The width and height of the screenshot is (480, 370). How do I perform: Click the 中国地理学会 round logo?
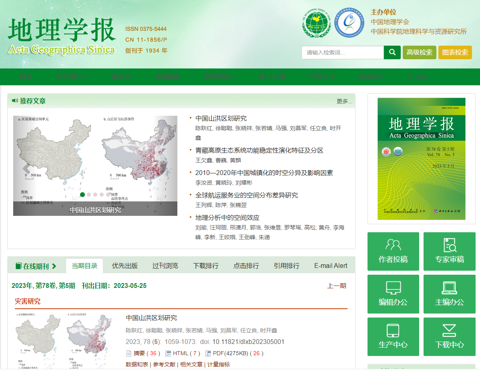(x=316, y=22)
